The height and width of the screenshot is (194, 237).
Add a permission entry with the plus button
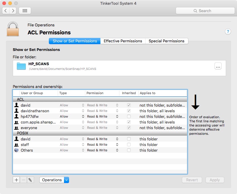16,180
